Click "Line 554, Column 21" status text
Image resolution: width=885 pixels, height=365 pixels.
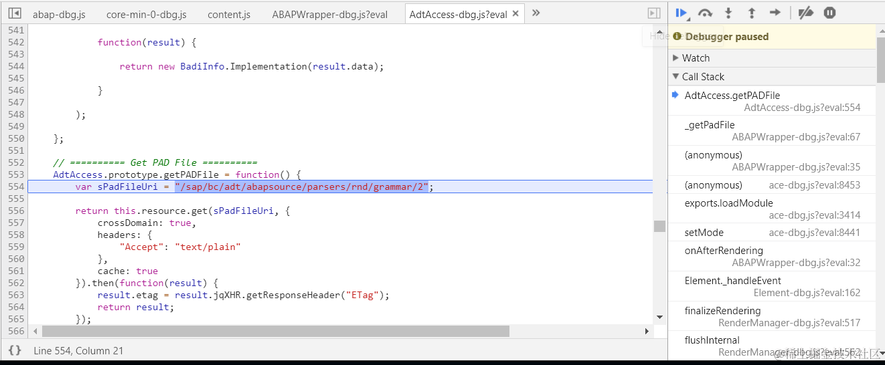pos(78,350)
